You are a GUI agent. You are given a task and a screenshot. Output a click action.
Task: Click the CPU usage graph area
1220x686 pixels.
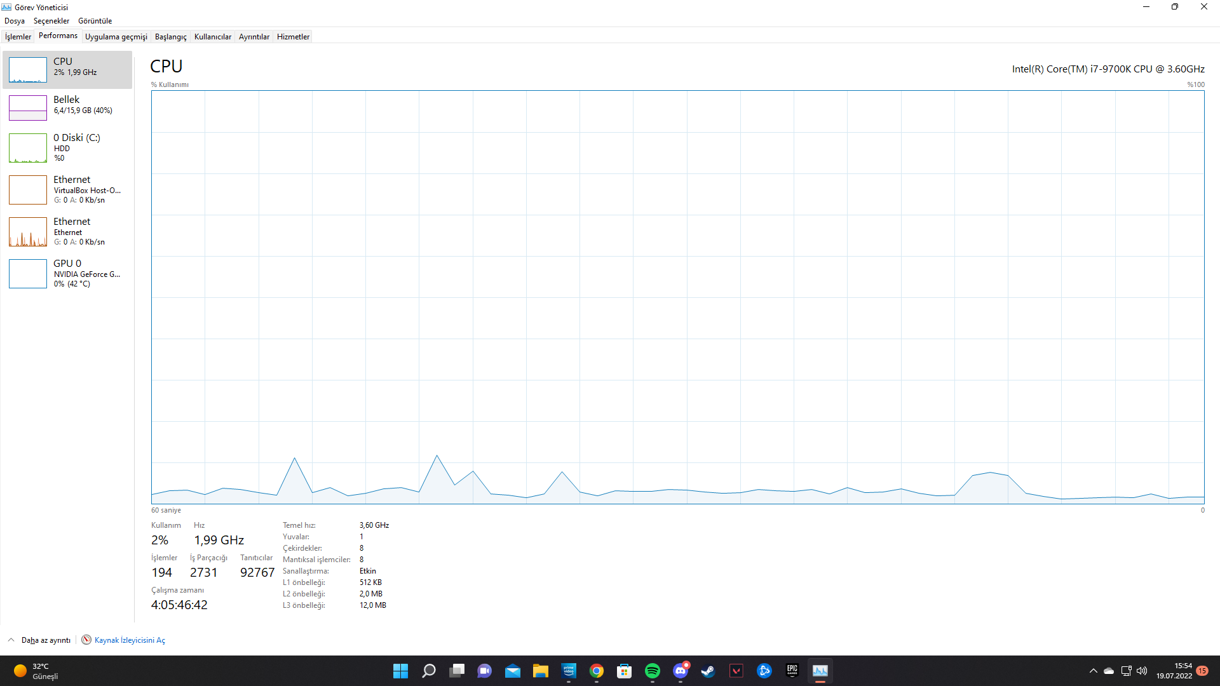click(677, 297)
